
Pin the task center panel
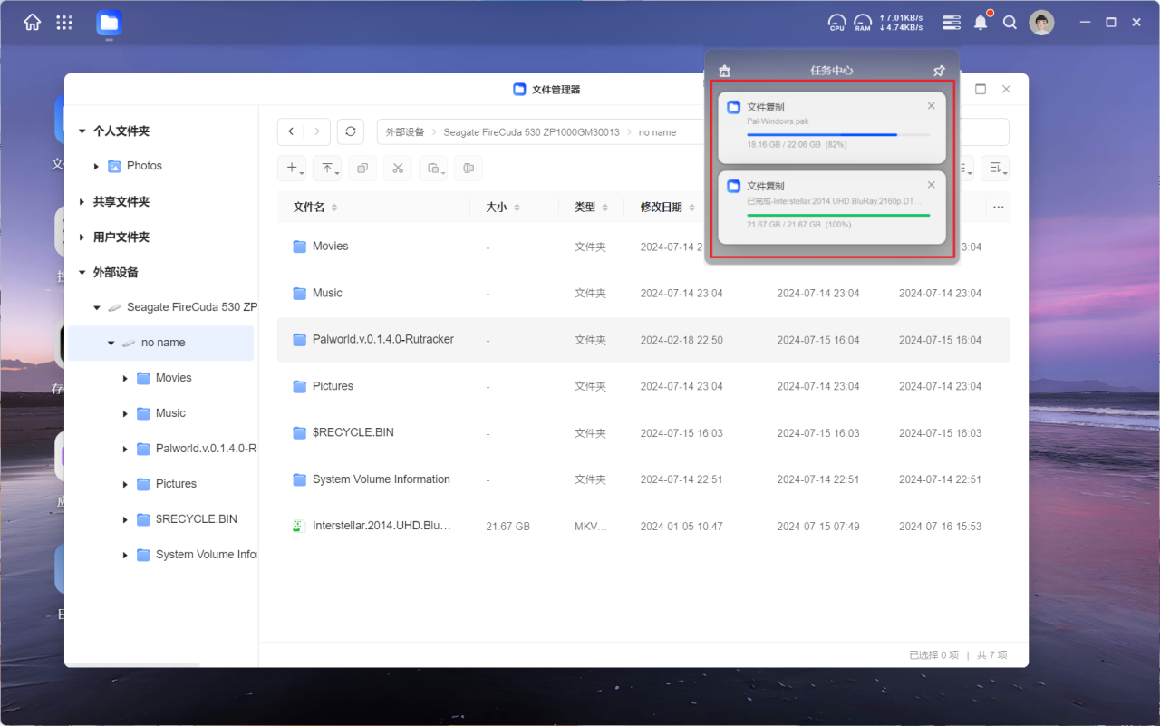point(939,71)
